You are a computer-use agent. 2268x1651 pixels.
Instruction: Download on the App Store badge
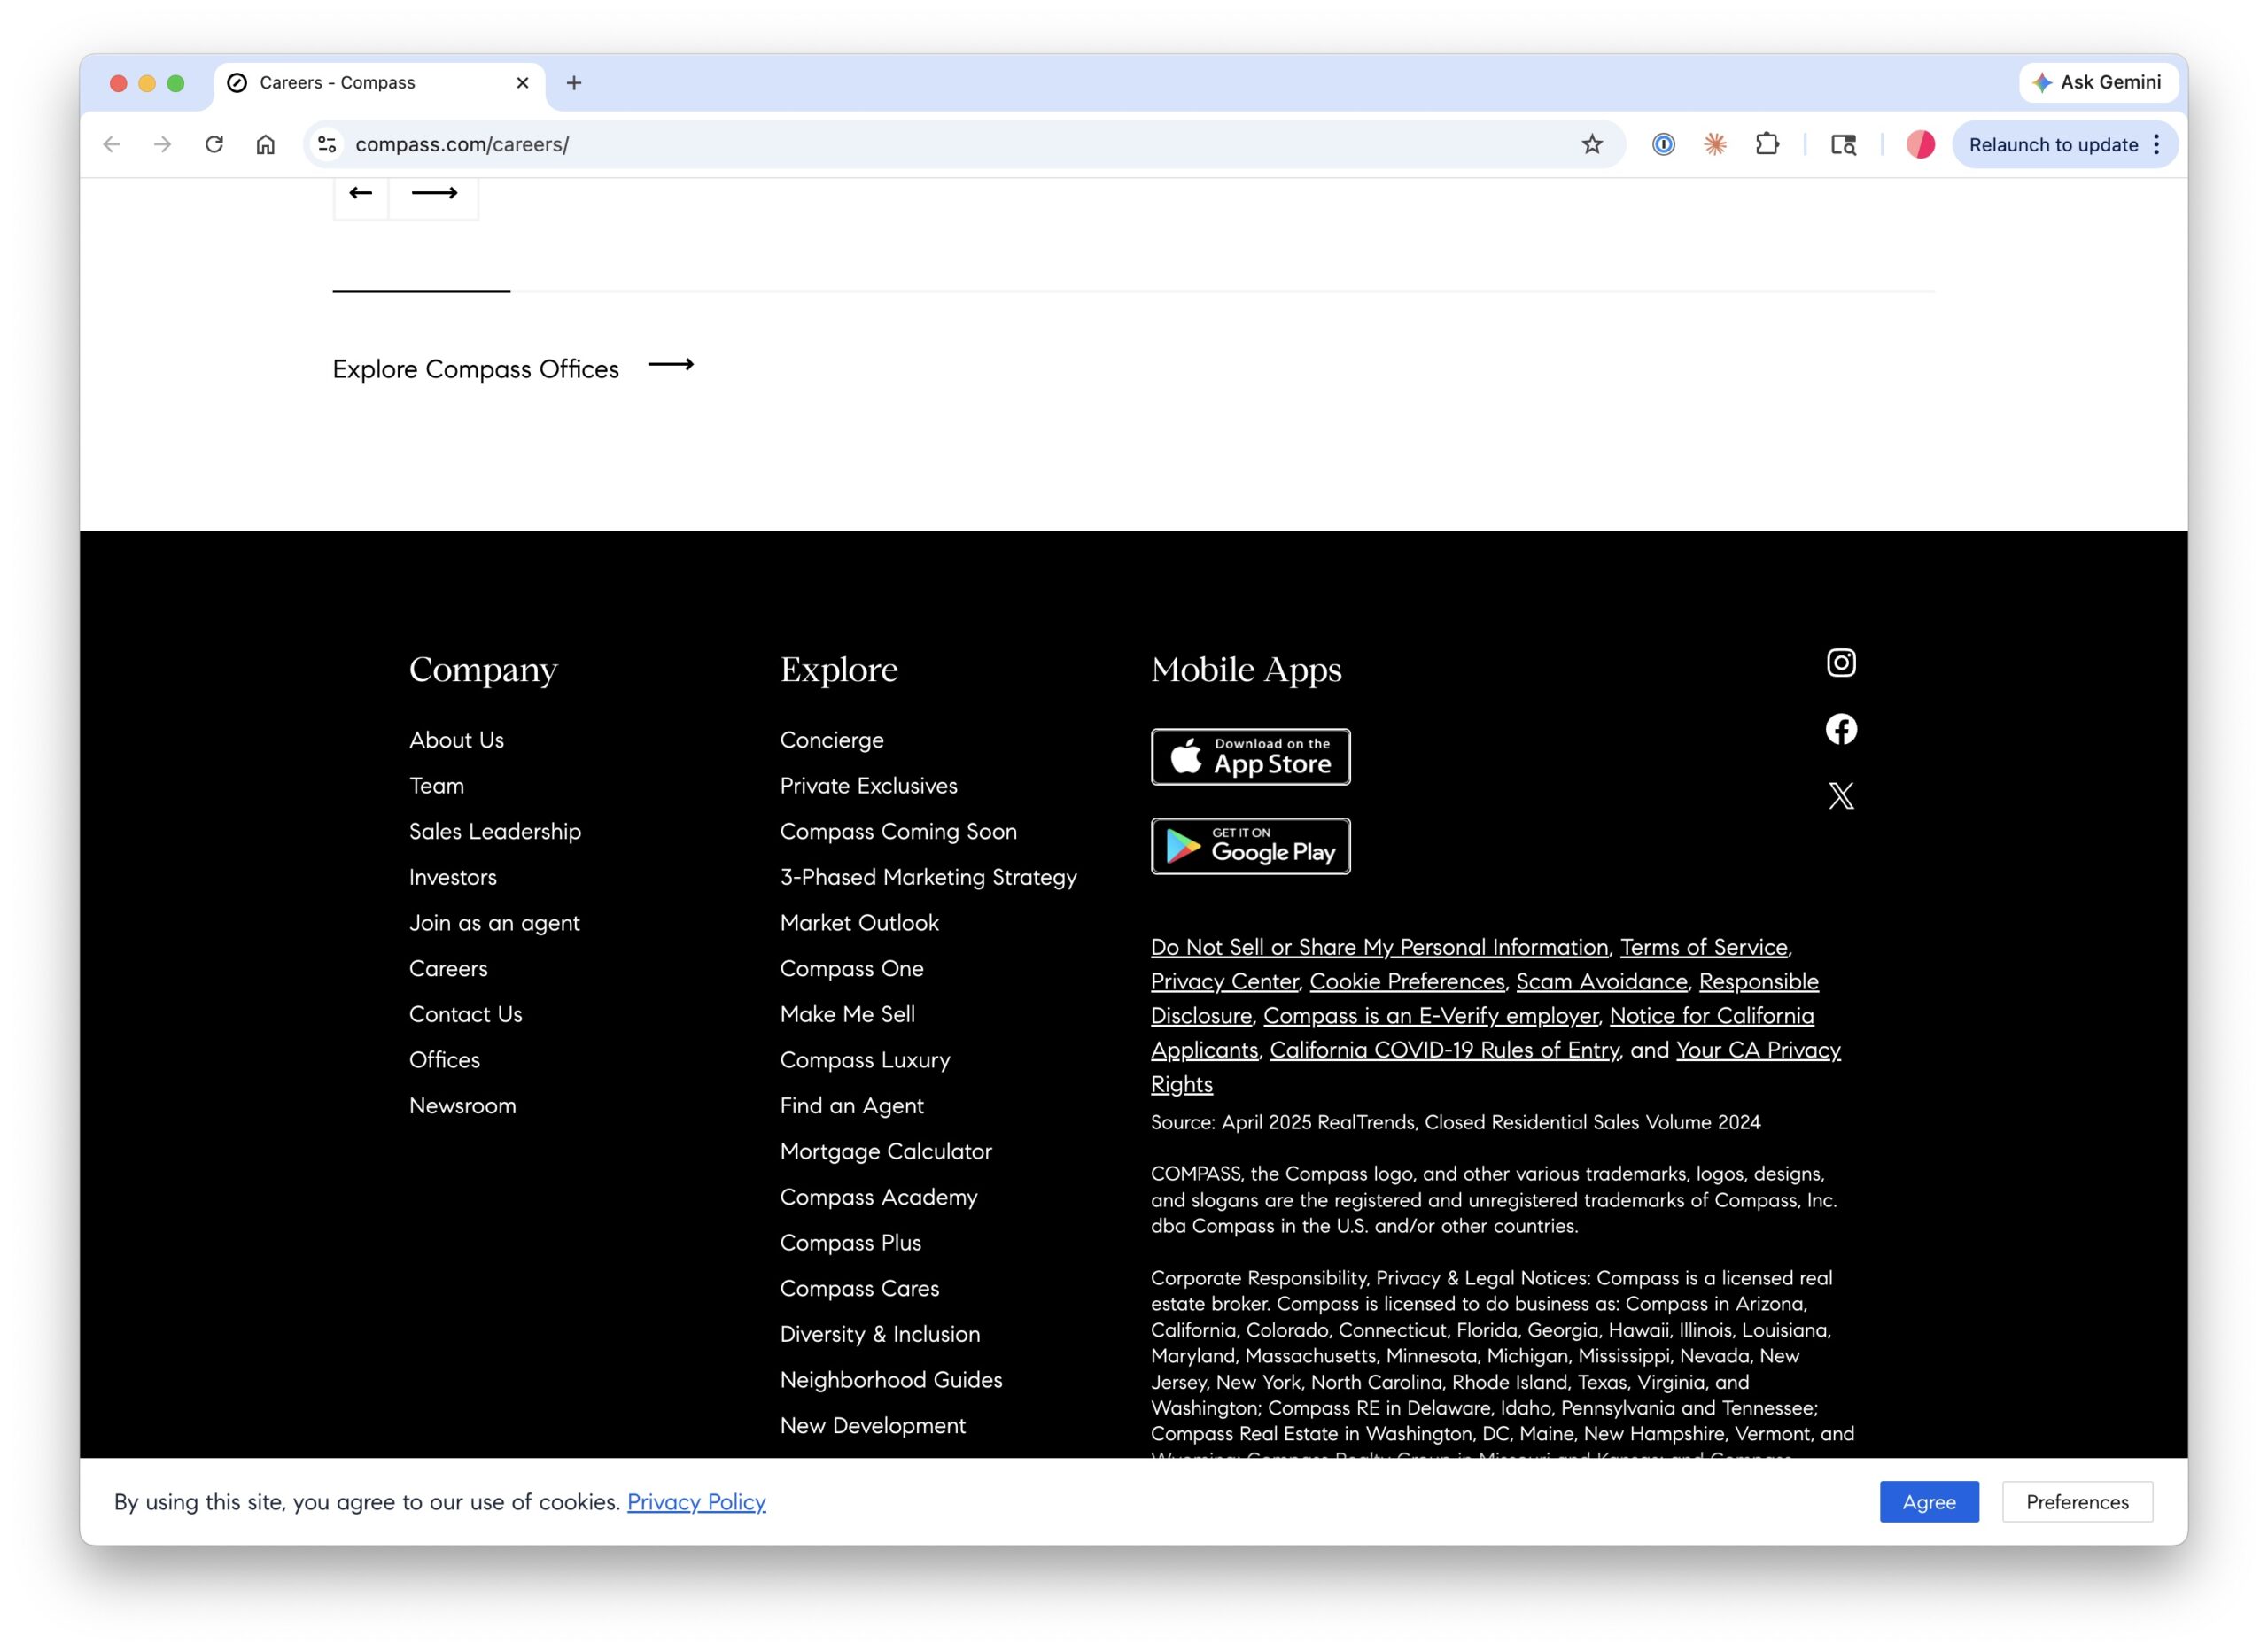click(x=1250, y=757)
